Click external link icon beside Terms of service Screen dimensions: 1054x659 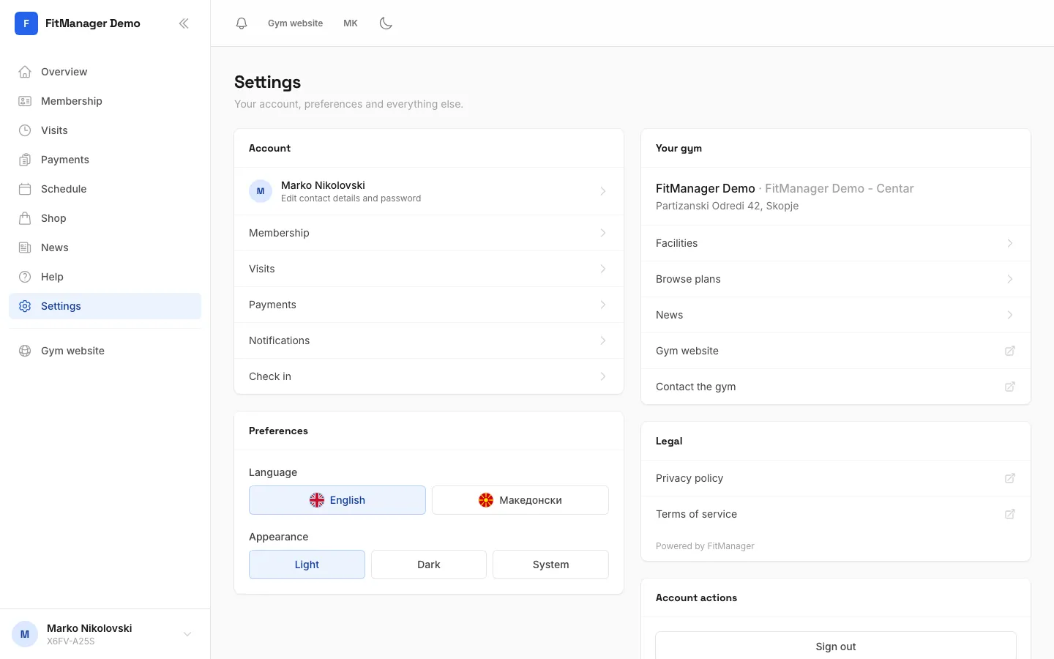[x=1010, y=514]
